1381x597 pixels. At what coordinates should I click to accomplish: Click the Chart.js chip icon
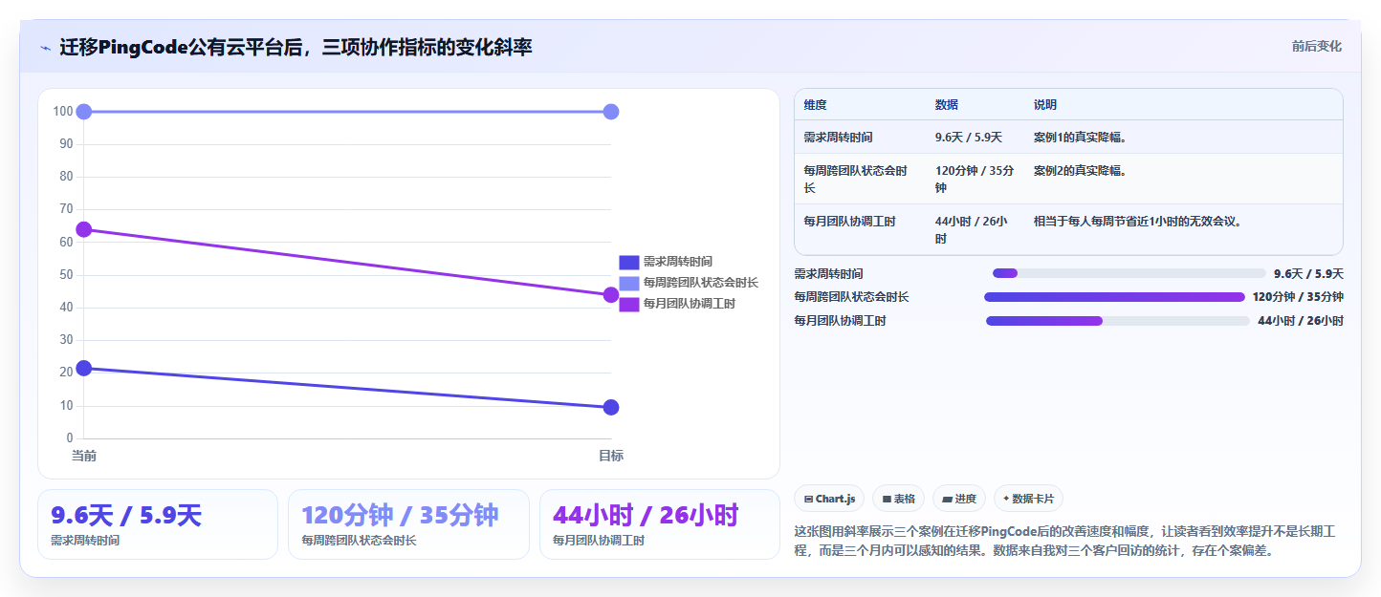pyautogui.click(x=808, y=499)
